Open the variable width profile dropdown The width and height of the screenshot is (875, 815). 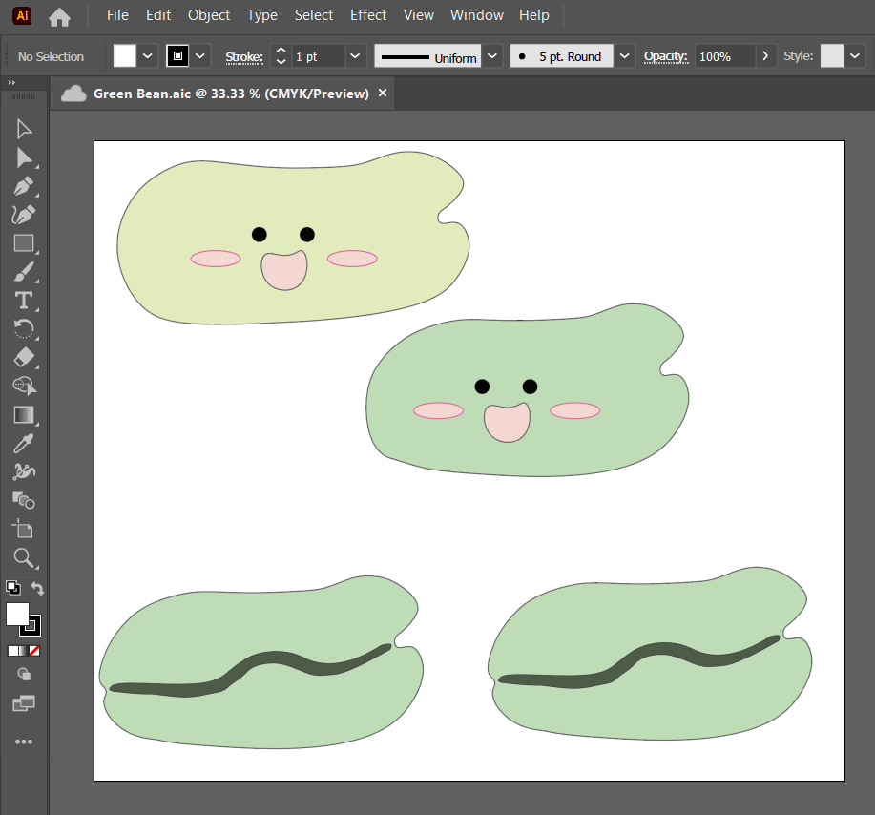coord(492,55)
